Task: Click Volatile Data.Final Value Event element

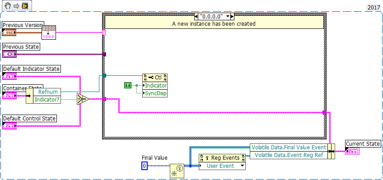Action: point(289,148)
